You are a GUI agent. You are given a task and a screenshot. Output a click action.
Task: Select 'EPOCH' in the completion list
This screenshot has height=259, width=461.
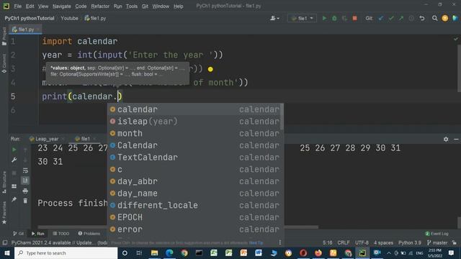(x=194, y=217)
